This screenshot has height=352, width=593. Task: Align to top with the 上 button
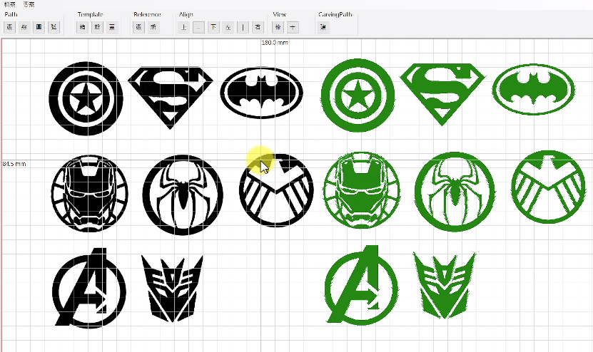(x=184, y=27)
